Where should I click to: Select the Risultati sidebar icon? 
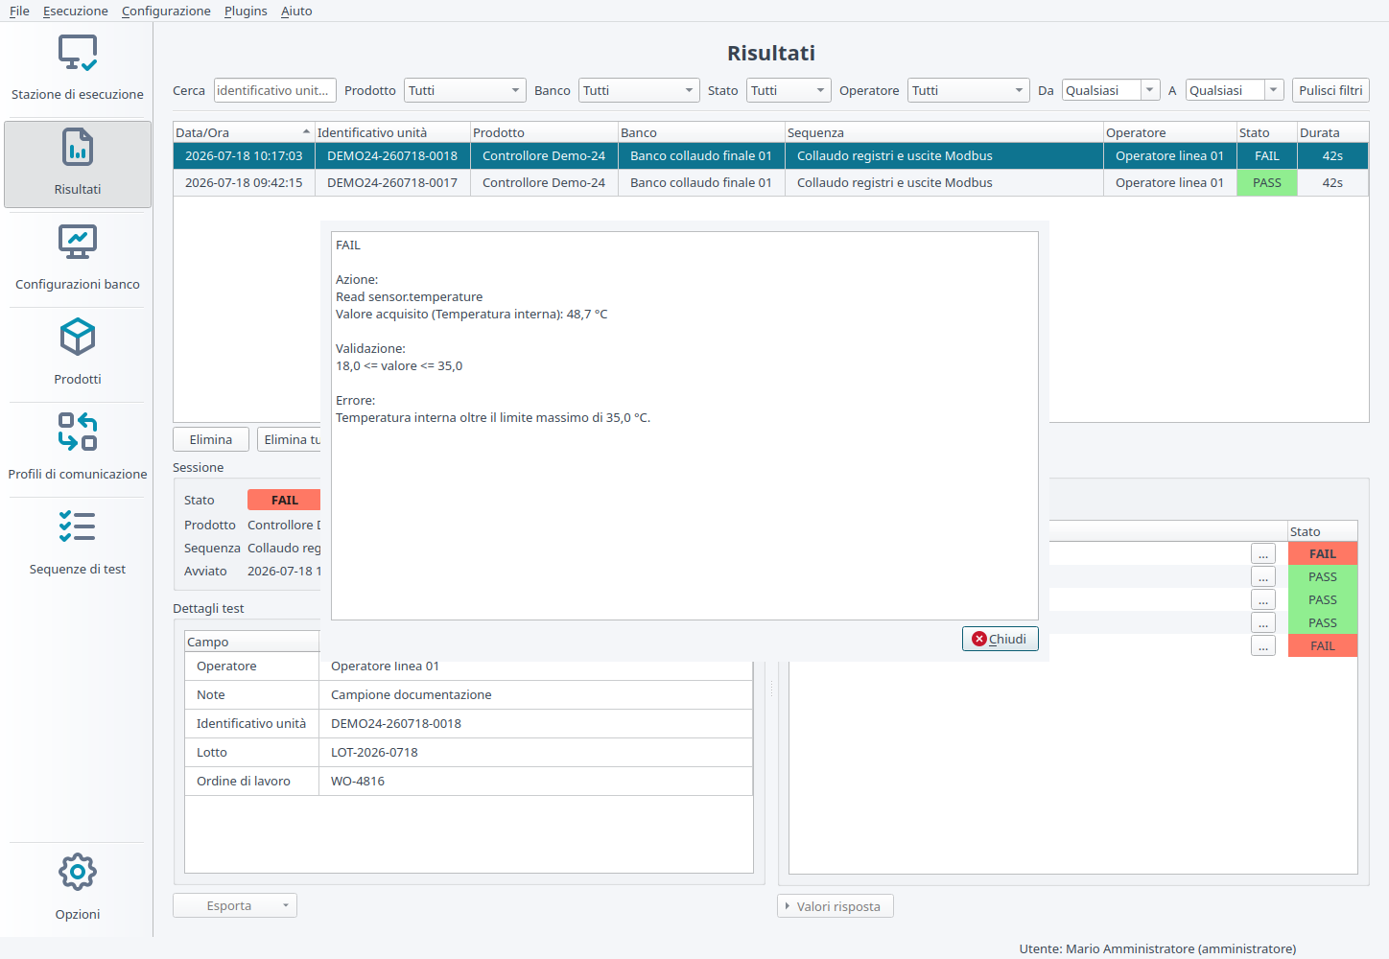click(78, 148)
